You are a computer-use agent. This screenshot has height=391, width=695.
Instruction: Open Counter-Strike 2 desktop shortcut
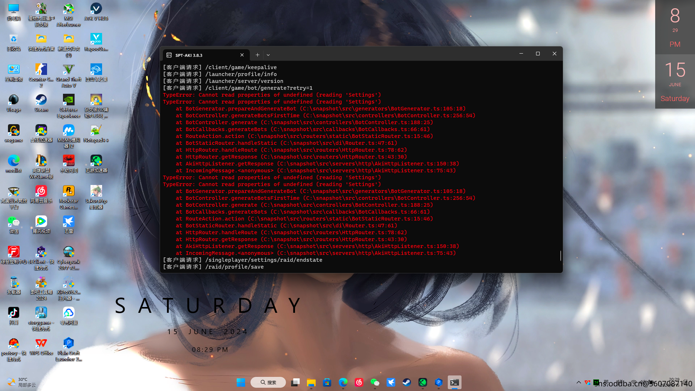41,70
